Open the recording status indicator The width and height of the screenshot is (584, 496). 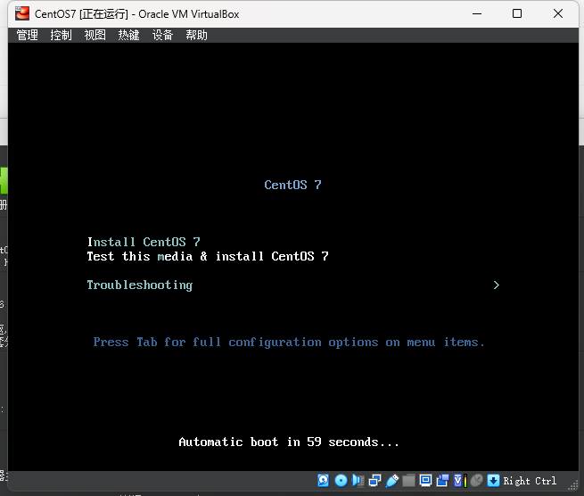(x=442, y=480)
